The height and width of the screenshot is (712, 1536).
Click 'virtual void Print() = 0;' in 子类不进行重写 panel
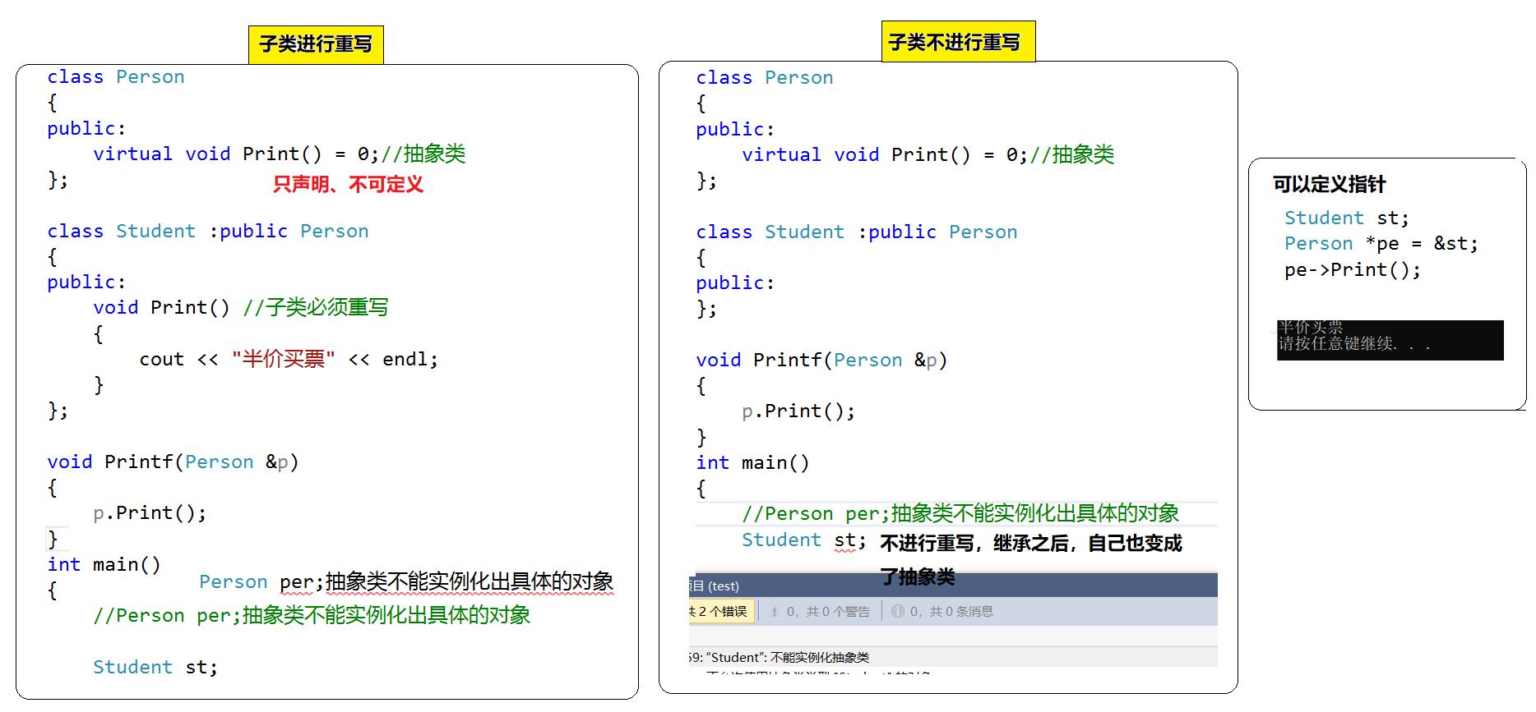pos(886,154)
